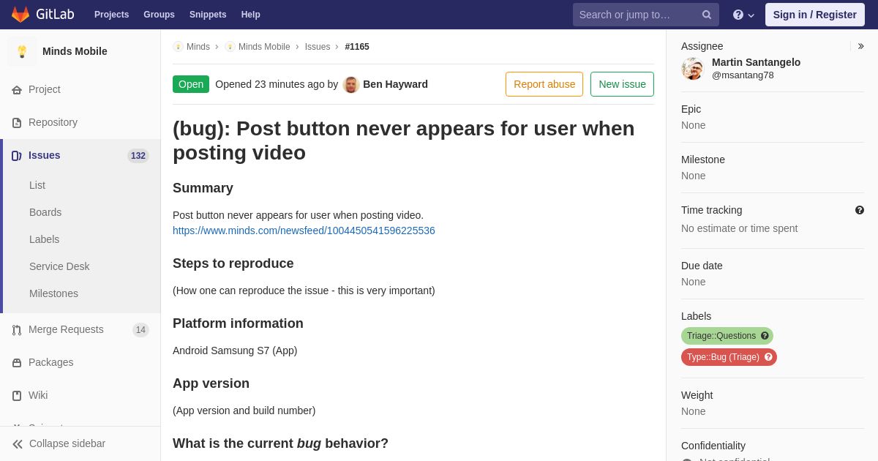Image resolution: width=878 pixels, height=461 pixels.
Task: Click the Wiki book icon
Action: (x=17, y=396)
